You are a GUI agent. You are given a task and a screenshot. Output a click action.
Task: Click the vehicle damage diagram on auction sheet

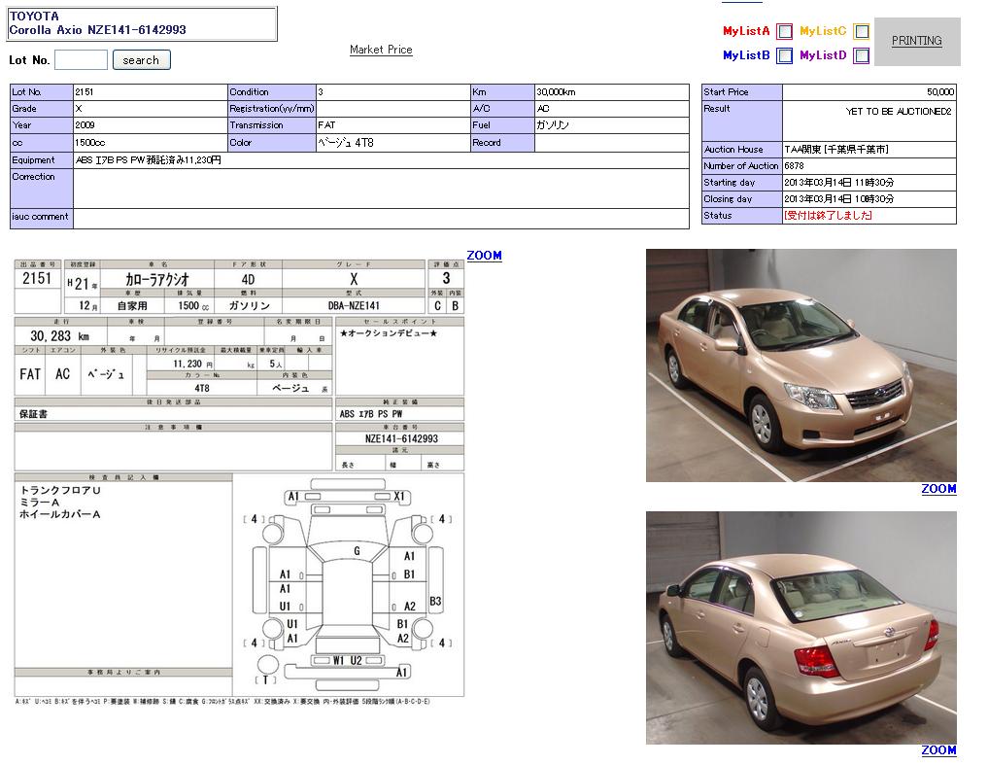click(348, 583)
